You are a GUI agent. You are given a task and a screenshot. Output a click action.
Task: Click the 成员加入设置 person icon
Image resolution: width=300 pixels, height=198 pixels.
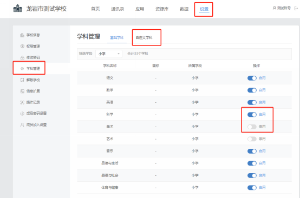coord(22,125)
